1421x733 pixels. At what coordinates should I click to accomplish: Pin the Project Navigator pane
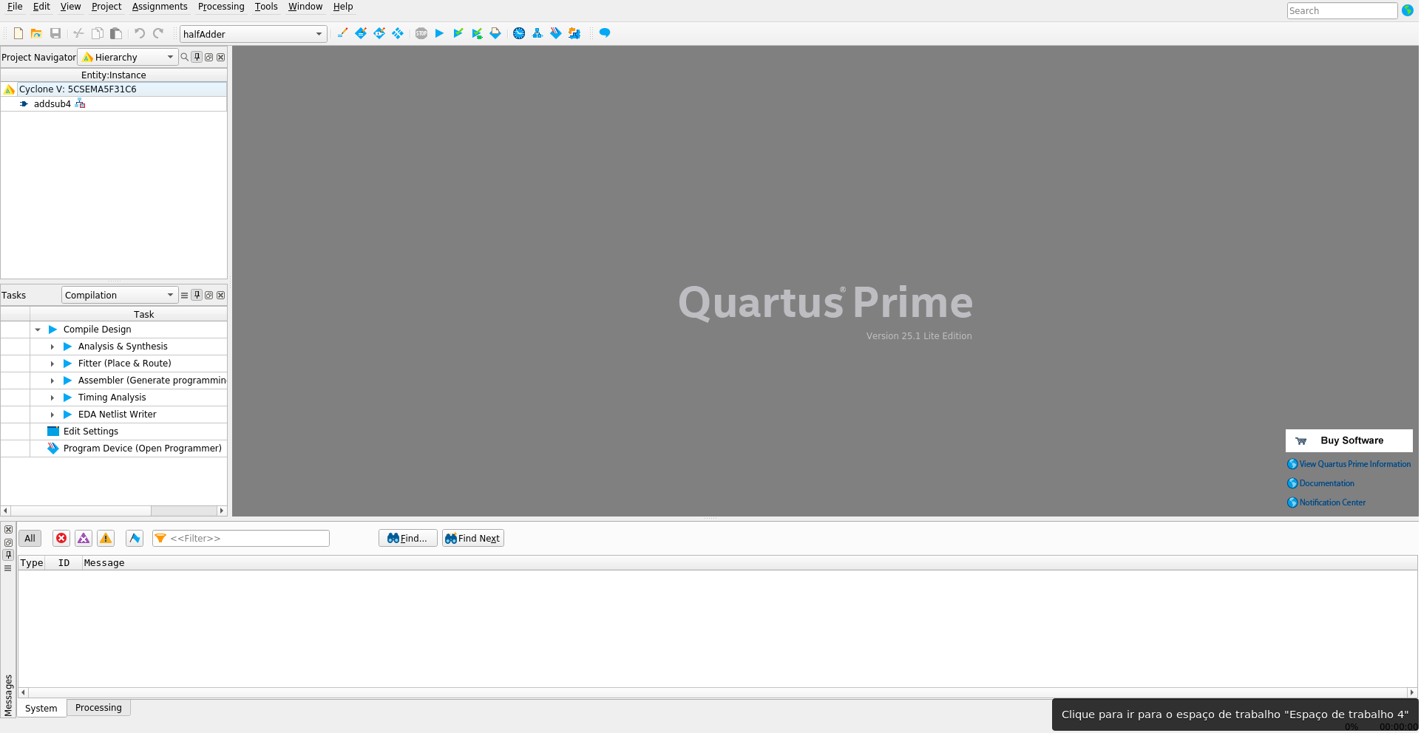pyautogui.click(x=197, y=57)
